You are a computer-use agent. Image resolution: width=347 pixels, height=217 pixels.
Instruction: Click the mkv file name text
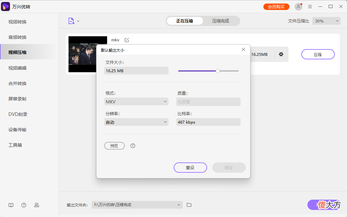115,40
